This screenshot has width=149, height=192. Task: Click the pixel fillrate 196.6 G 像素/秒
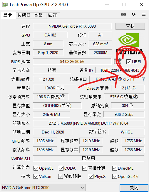(x=51, y=97)
